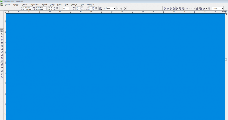Click the Open file icon
The image size is (228, 120).
[x=168, y=8]
